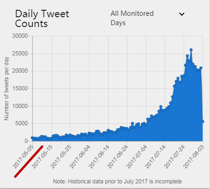Click the 2017-07-04 x-axis label
210x189 pixels.
point(137,157)
